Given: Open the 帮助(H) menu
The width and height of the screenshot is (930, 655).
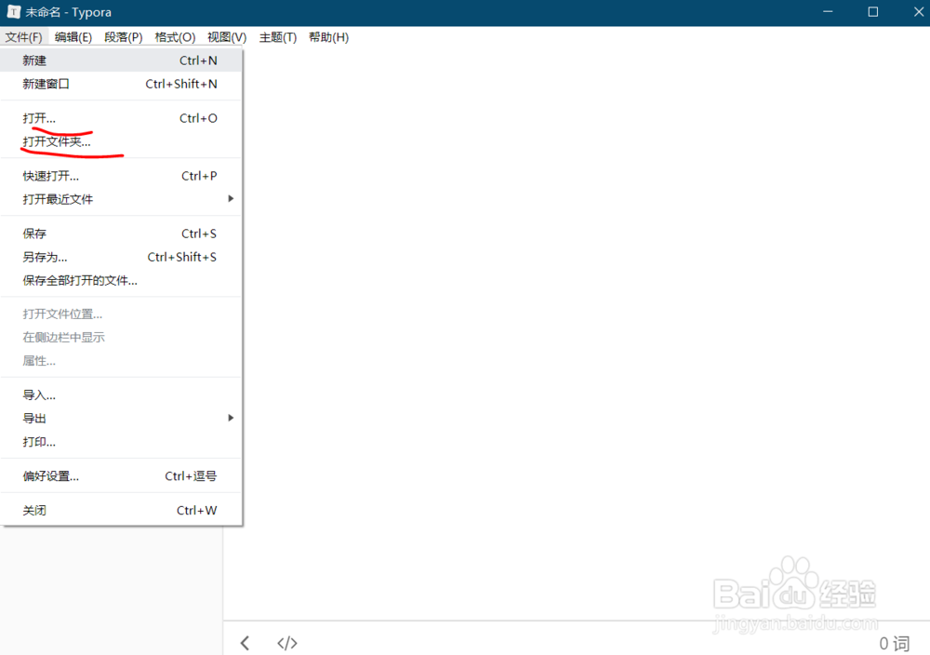Looking at the screenshot, I should [328, 37].
